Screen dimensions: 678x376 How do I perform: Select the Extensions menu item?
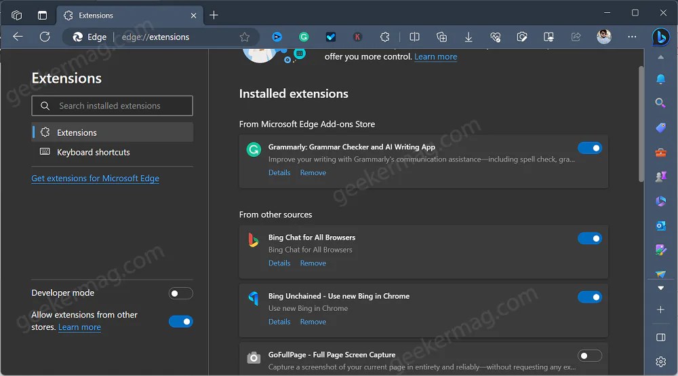113,132
